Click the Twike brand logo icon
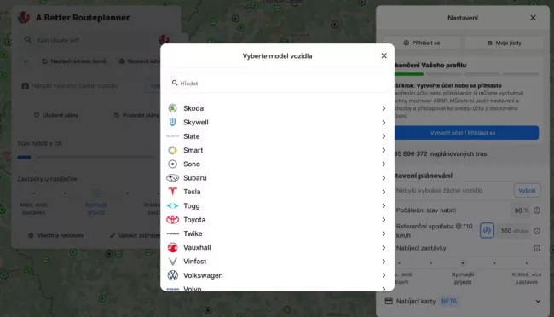This screenshot has height=317, width=554. (x=172, y=233)
